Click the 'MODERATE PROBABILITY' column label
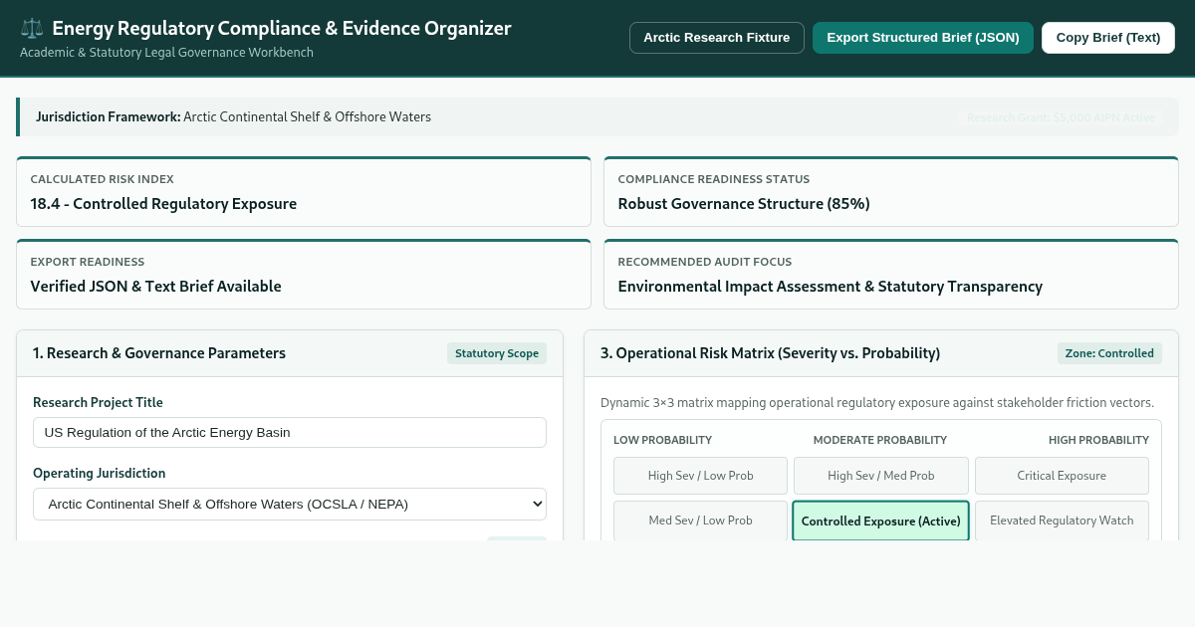The image size is (1195, 627). tap(880, 440)
